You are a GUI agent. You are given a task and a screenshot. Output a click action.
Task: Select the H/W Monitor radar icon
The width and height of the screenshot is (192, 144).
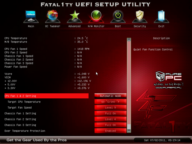tap(96, 16)
